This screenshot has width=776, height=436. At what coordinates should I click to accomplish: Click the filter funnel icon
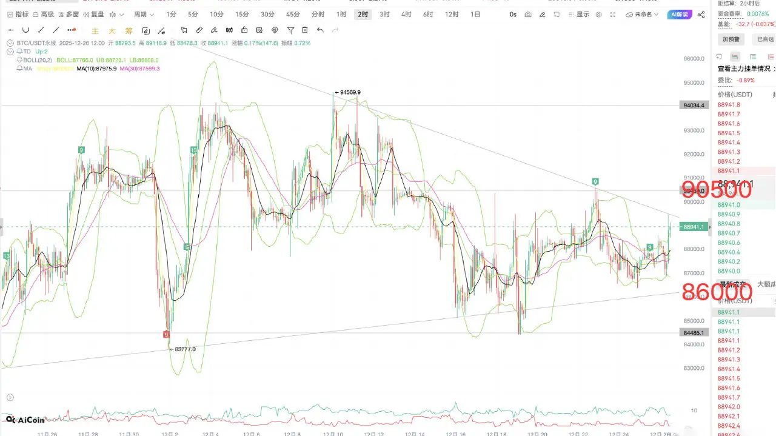pyautogui.click(x=290, y=30)
